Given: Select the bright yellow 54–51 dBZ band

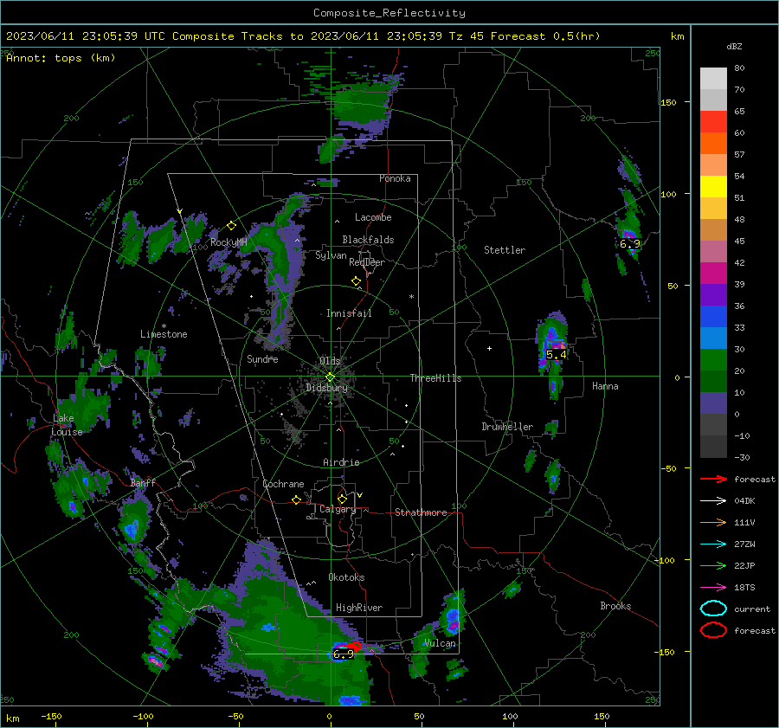Looking at the screenshot, I should tap(713, 187).
